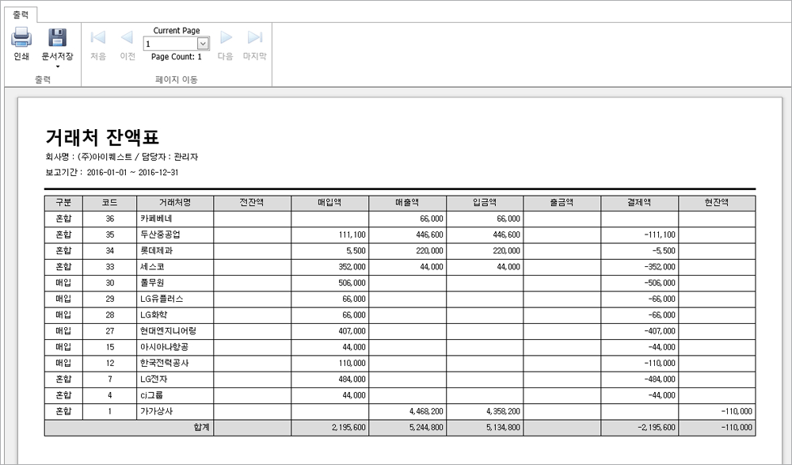The width and height of the screenshot is (792, 465).
Task: Click the 거래처 잔액표 report title
Action: click(x=102, y=137)
